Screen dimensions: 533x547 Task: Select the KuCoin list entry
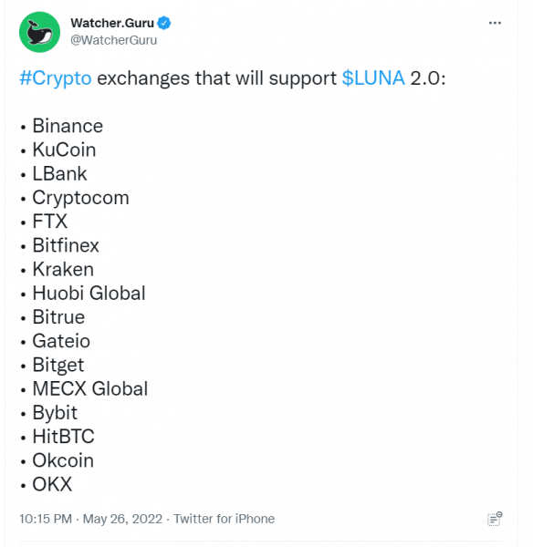point(64,150)
